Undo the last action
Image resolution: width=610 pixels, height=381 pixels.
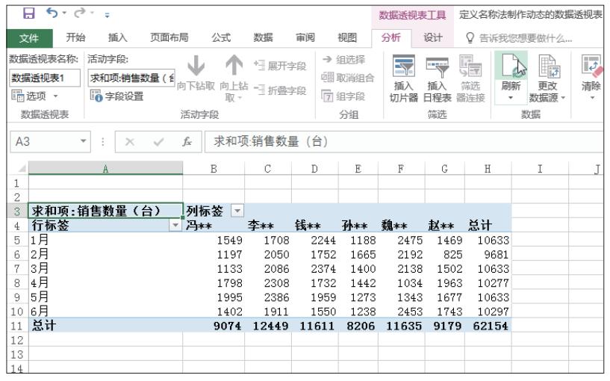coord(52,13)
